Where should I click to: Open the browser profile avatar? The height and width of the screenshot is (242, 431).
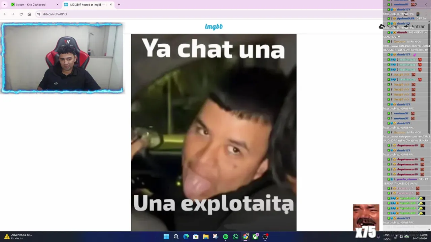(x=418, y=14)
